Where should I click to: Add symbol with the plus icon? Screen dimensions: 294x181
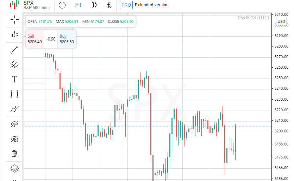coord(62,5)
